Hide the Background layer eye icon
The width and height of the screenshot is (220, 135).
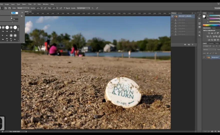[204, 57]
